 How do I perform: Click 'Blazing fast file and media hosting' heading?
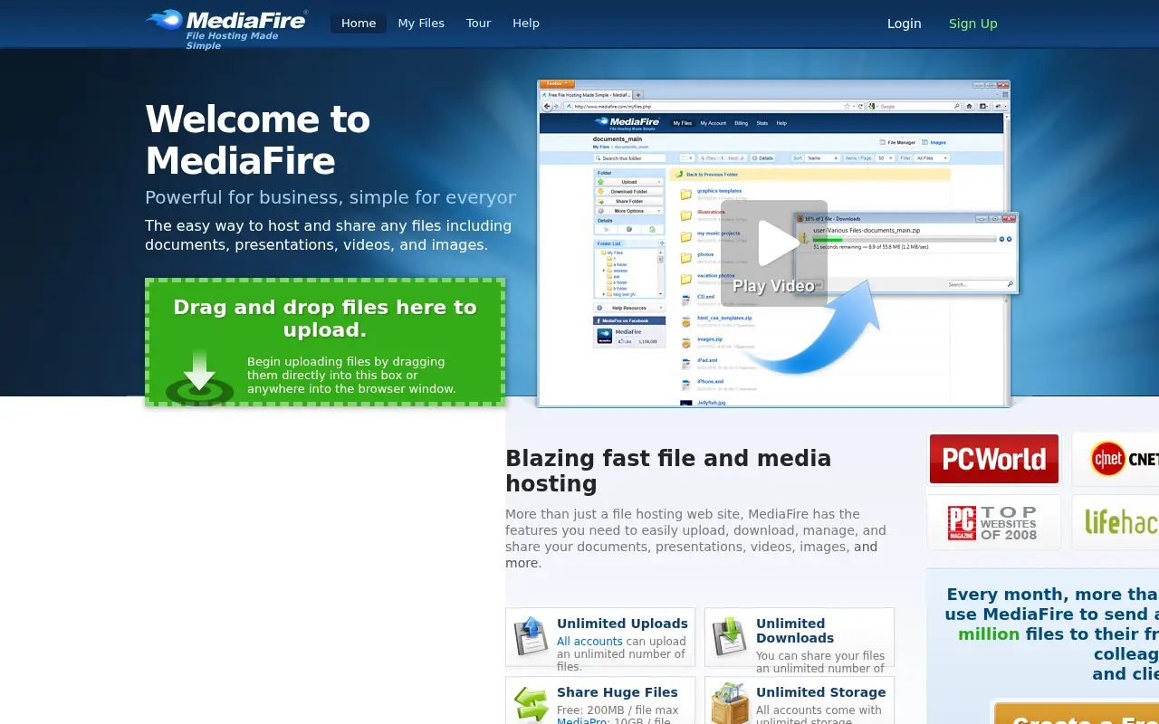(x=668, y=471)
